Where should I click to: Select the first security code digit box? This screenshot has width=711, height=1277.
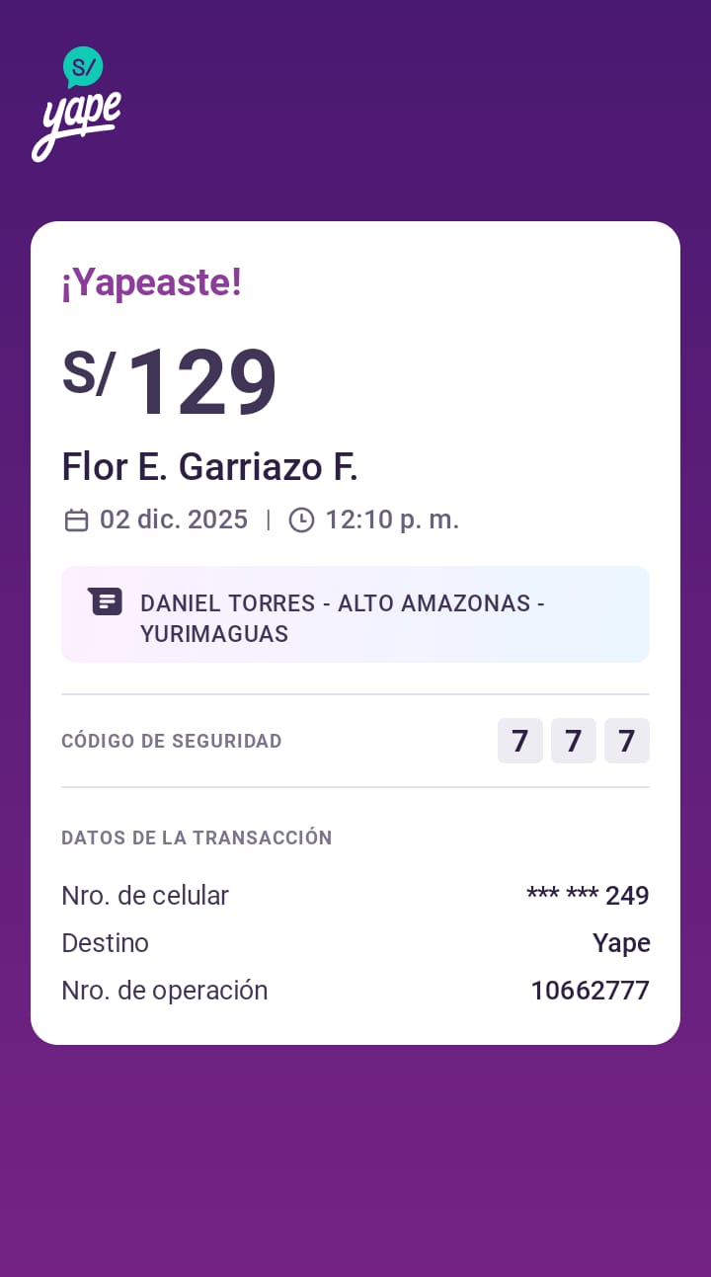coord(520,741)
